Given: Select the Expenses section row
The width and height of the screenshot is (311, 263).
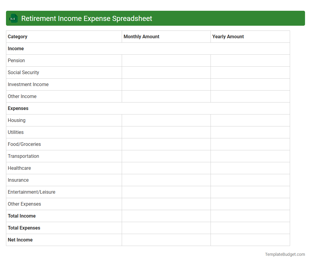Looking at the screenshot, I should pos(18,108).
